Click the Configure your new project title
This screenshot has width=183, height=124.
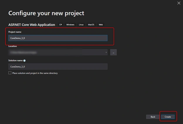46,13
